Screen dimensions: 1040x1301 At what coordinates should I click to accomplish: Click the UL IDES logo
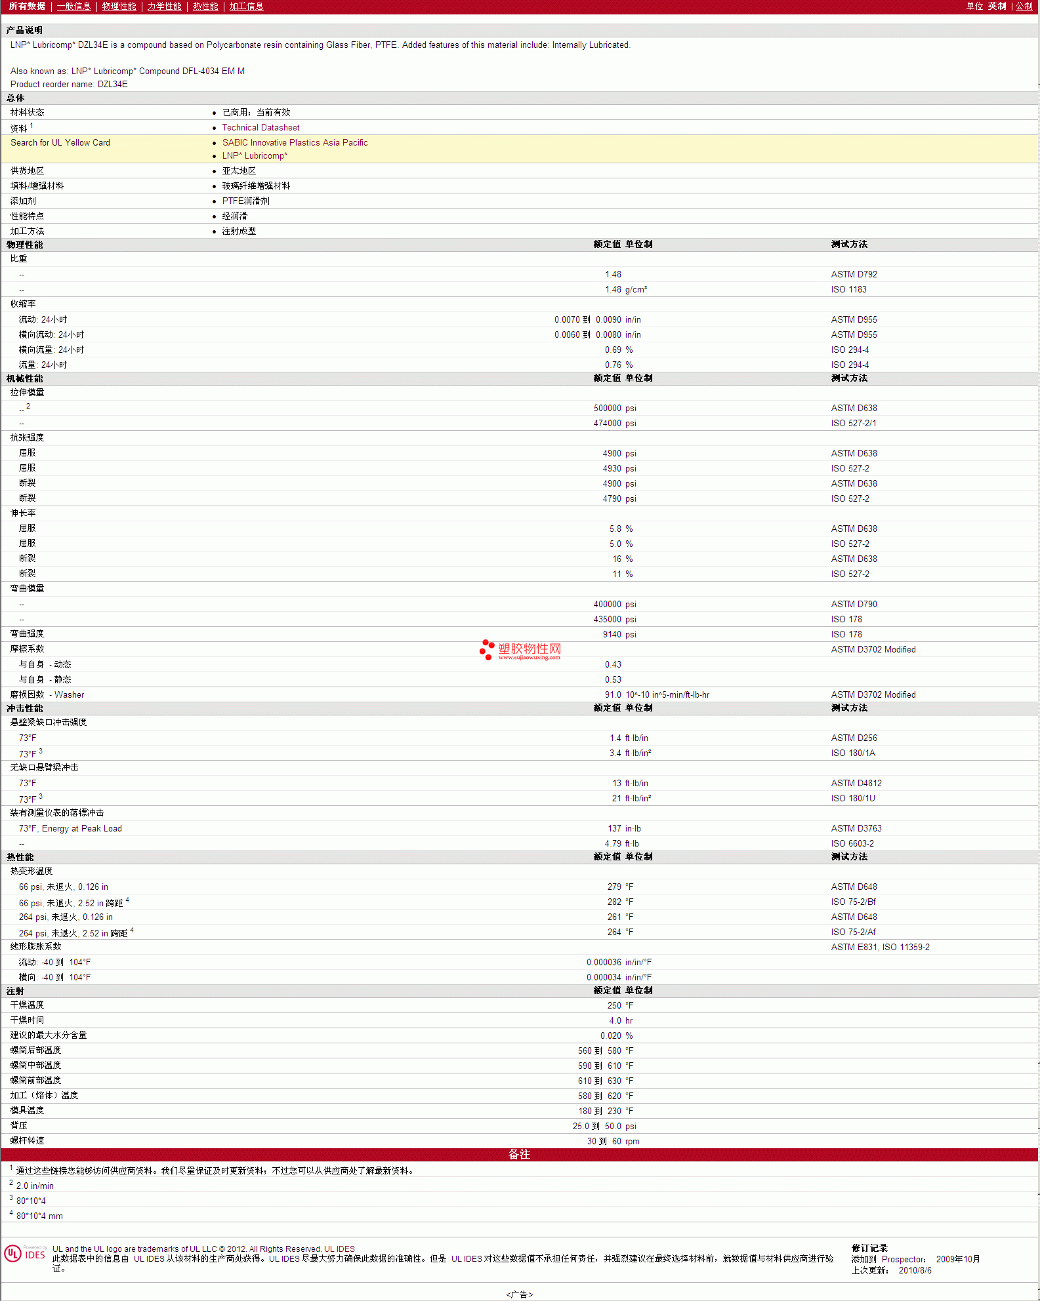[26, 1253]
